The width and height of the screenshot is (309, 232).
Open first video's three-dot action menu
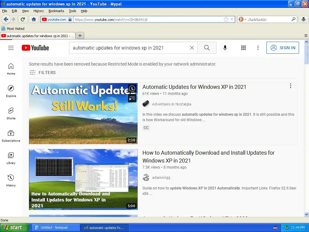click(x=291, y=86)
